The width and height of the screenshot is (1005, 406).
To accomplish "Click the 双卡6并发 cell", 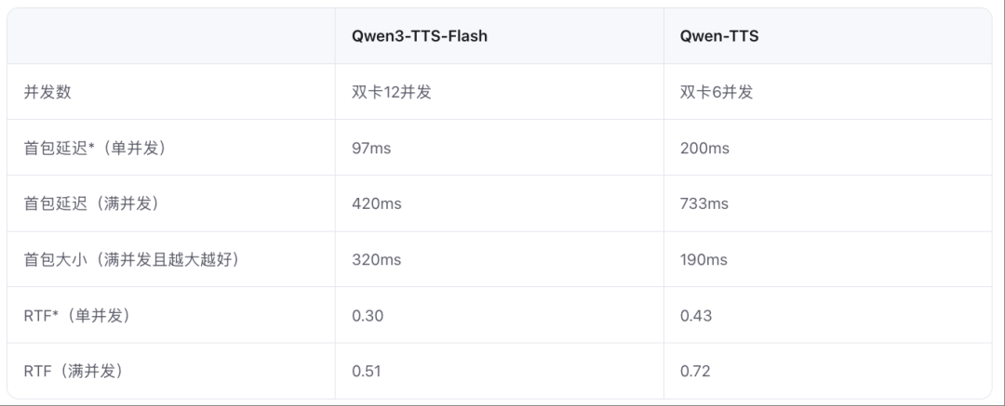I will pos(716,92).
